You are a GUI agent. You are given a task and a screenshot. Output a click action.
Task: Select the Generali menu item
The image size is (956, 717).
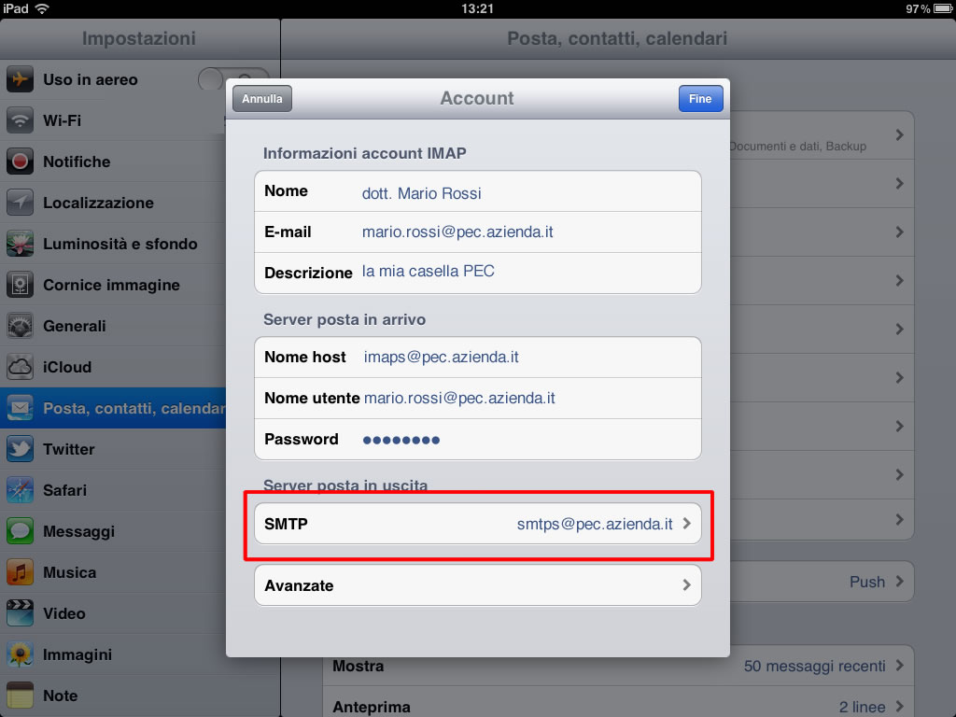click(x=113, y=326)
